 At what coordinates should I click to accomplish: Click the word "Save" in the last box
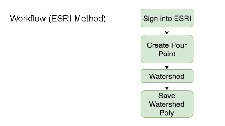[x=167, y=95]
